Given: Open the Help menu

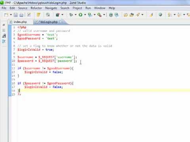Looking at the screenshot, I should coord(112,8).
